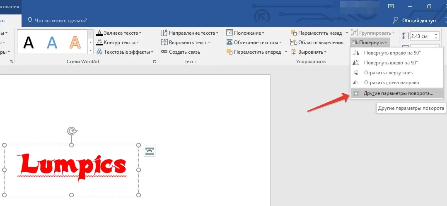This screenshot has height=206, width=447.
Task: Click the Направление текста icon
Action: point(164,33)
